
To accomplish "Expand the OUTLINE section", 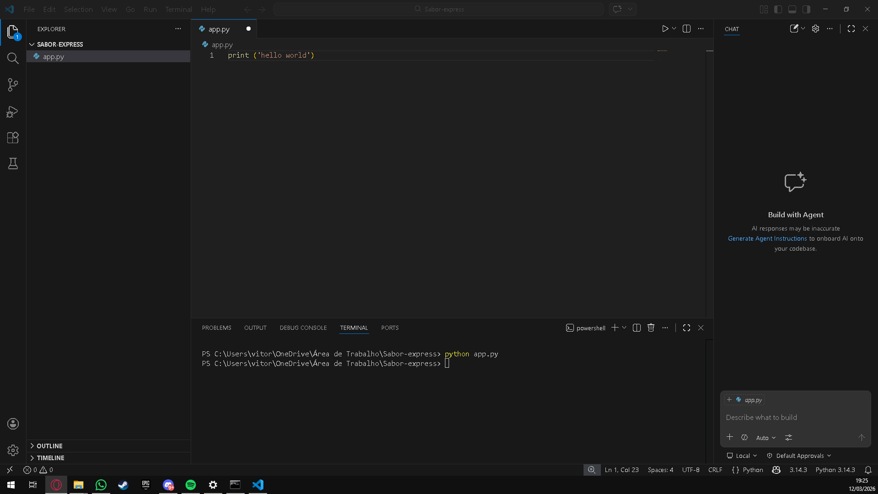I will coord(49,446).
